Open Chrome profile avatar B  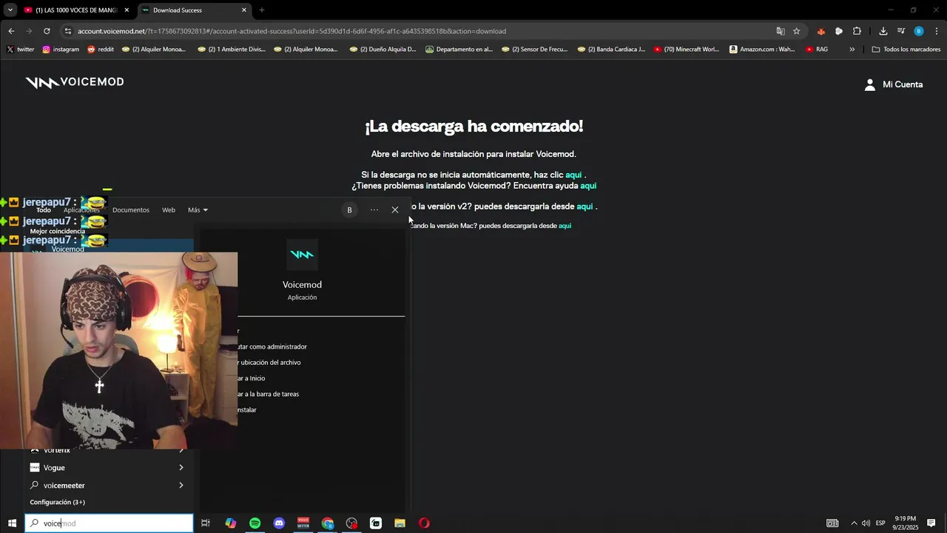click(919, 31)
